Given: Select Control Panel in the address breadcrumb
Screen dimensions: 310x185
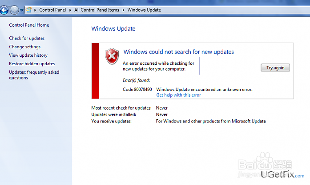Looking at the screenshot, I should coord(52,10).
